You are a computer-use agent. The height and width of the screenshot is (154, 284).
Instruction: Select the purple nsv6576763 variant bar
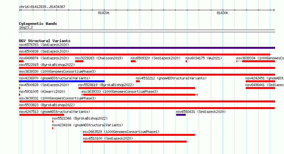147,48
